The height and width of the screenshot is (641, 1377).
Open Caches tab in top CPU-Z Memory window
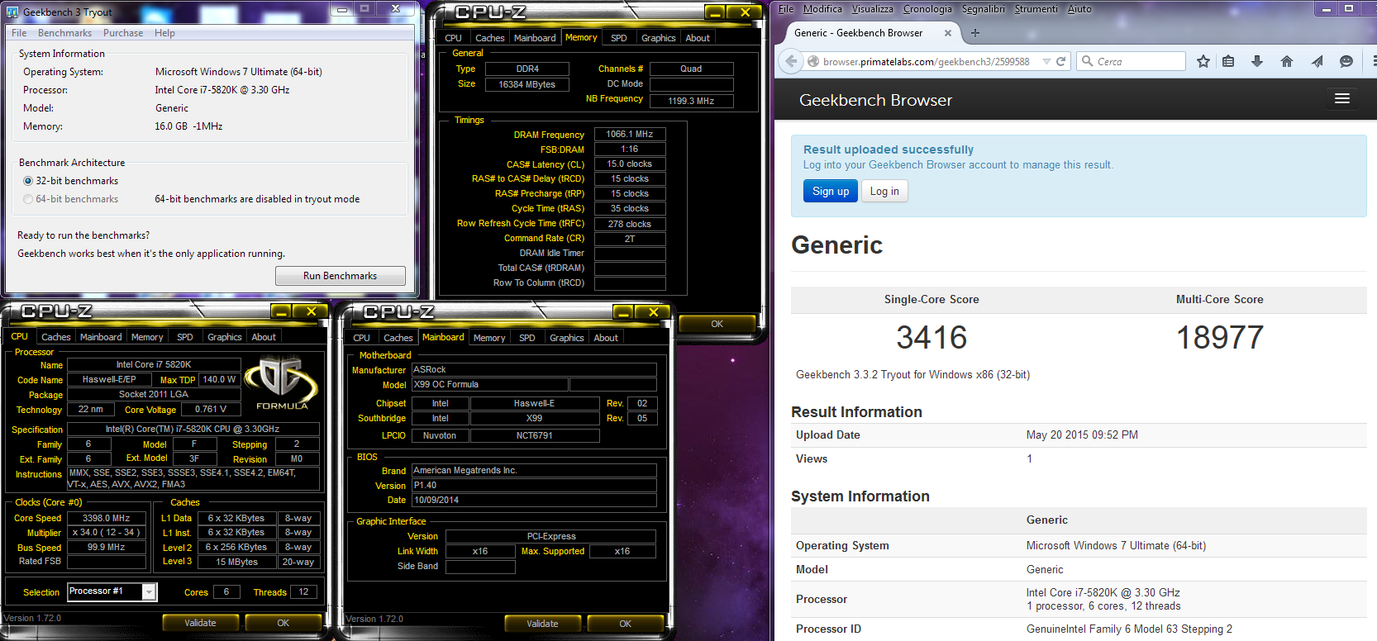(x=489, y=38)
